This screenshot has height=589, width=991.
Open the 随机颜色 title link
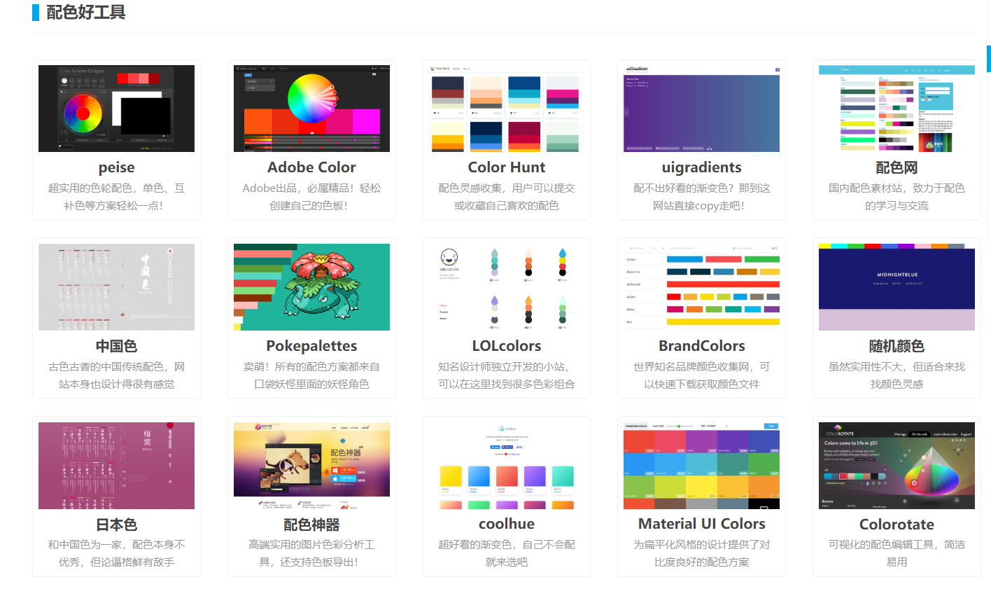(x=897, y=346)
